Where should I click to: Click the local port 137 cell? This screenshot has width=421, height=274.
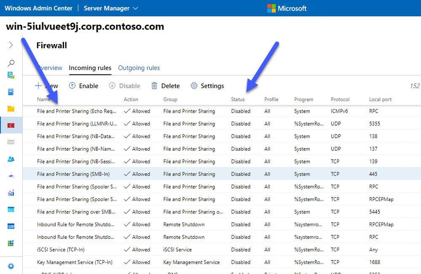[373, 149]
